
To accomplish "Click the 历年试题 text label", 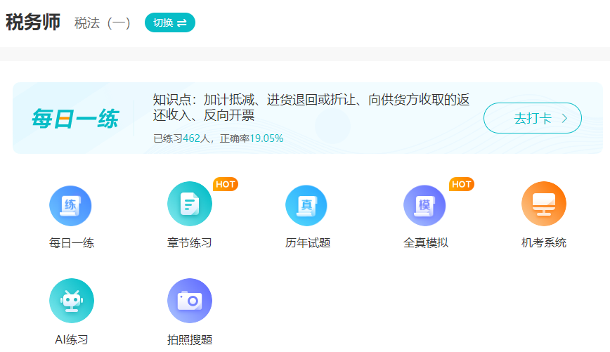I will 307,243.
